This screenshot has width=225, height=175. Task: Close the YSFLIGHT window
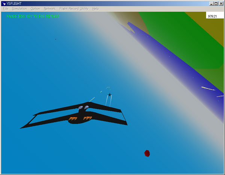(x=221, y=4)
